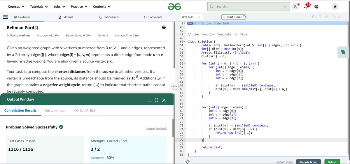350x164 pixels.
Task: Report a bug with the bug icon
Action: pyautogui.click(x=164, y=27)
